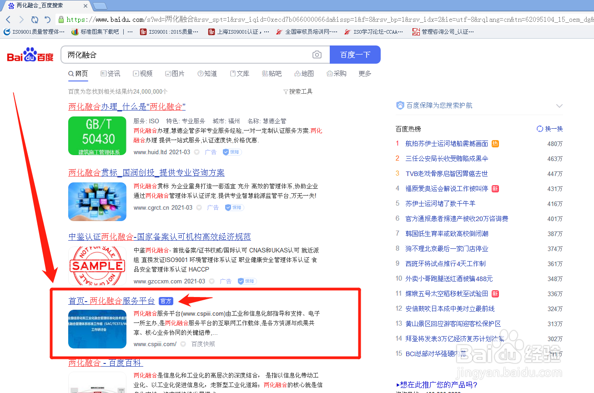This screenshot has width=594, height=393.
Task: Open 两化融合 - 百度百科 result
Action: click(x=106, y=363)
